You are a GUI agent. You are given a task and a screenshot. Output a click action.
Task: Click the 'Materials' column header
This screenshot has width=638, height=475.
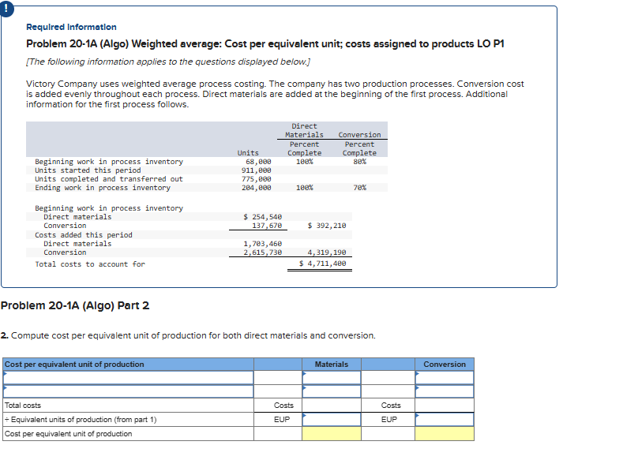pos(331,365)
